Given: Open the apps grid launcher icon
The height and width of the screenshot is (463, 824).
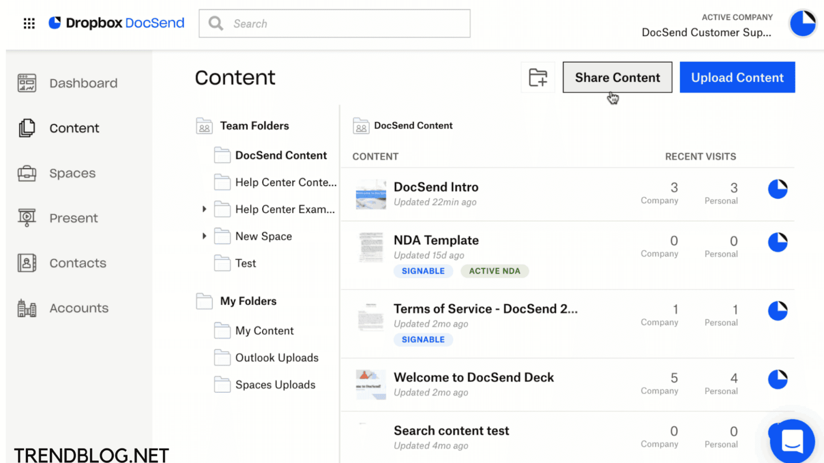Looking at the screenshot, I should (x=29, y=24).
